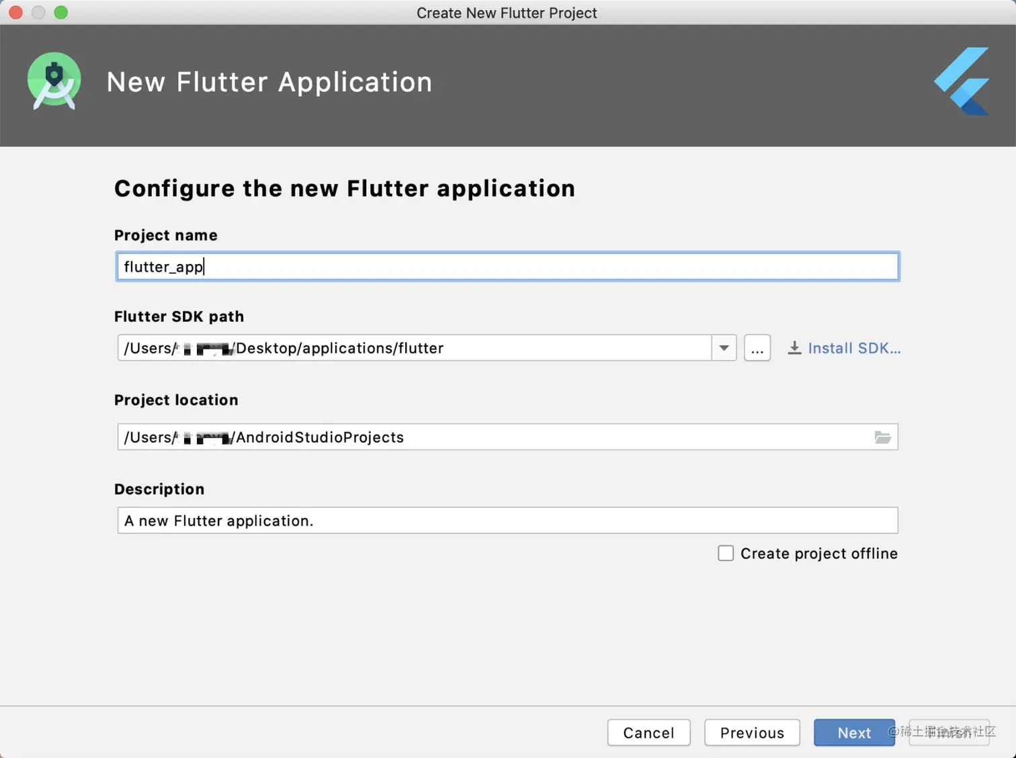Screen dimensions: 1016x758
Task: Click the Project location input field
Action: click(x=507, y=437)
